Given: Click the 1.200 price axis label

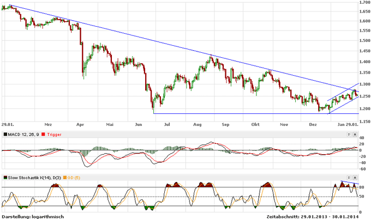Looking at the screenshot, I should pos(364,109).
